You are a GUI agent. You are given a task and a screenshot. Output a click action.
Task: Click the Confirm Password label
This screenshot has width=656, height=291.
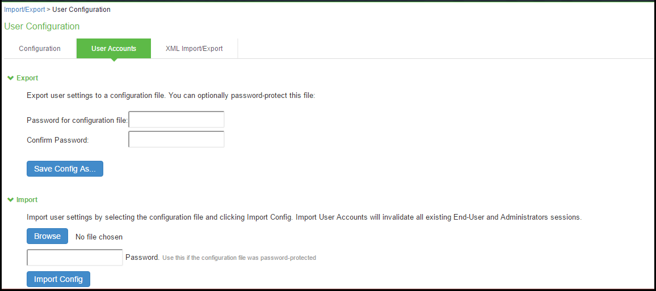click(x=58, y=140)
